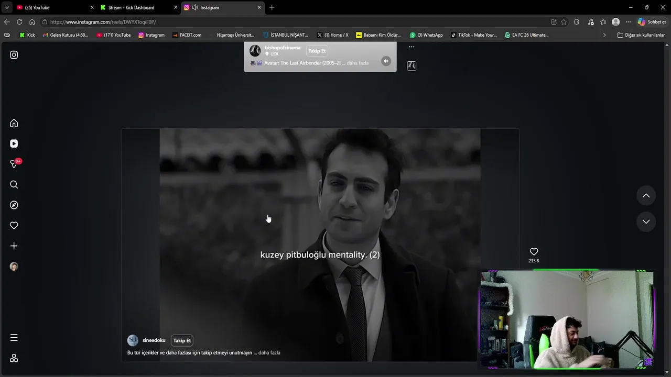Open Instagram search magnifier icon
Image resolution: width=671 pixels, height=377 pixels.
click(14, 184)
